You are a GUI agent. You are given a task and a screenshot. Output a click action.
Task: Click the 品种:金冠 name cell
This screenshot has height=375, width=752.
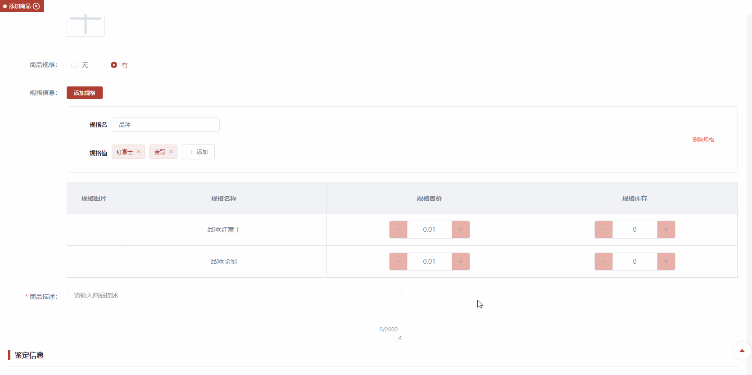tap(224, 262)
